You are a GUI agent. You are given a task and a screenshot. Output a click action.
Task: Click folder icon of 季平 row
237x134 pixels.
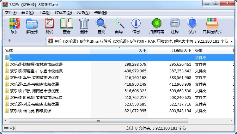(x=7, y=77)
